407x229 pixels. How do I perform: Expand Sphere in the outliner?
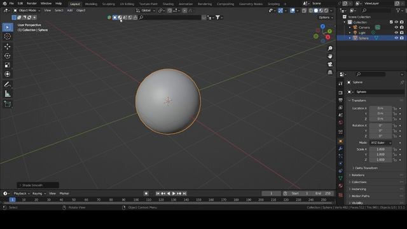(350, 38)
